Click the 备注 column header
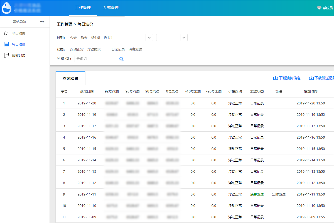Image resolution: width=334 pixels, height=223 pixels. click(x=279, y=91)
